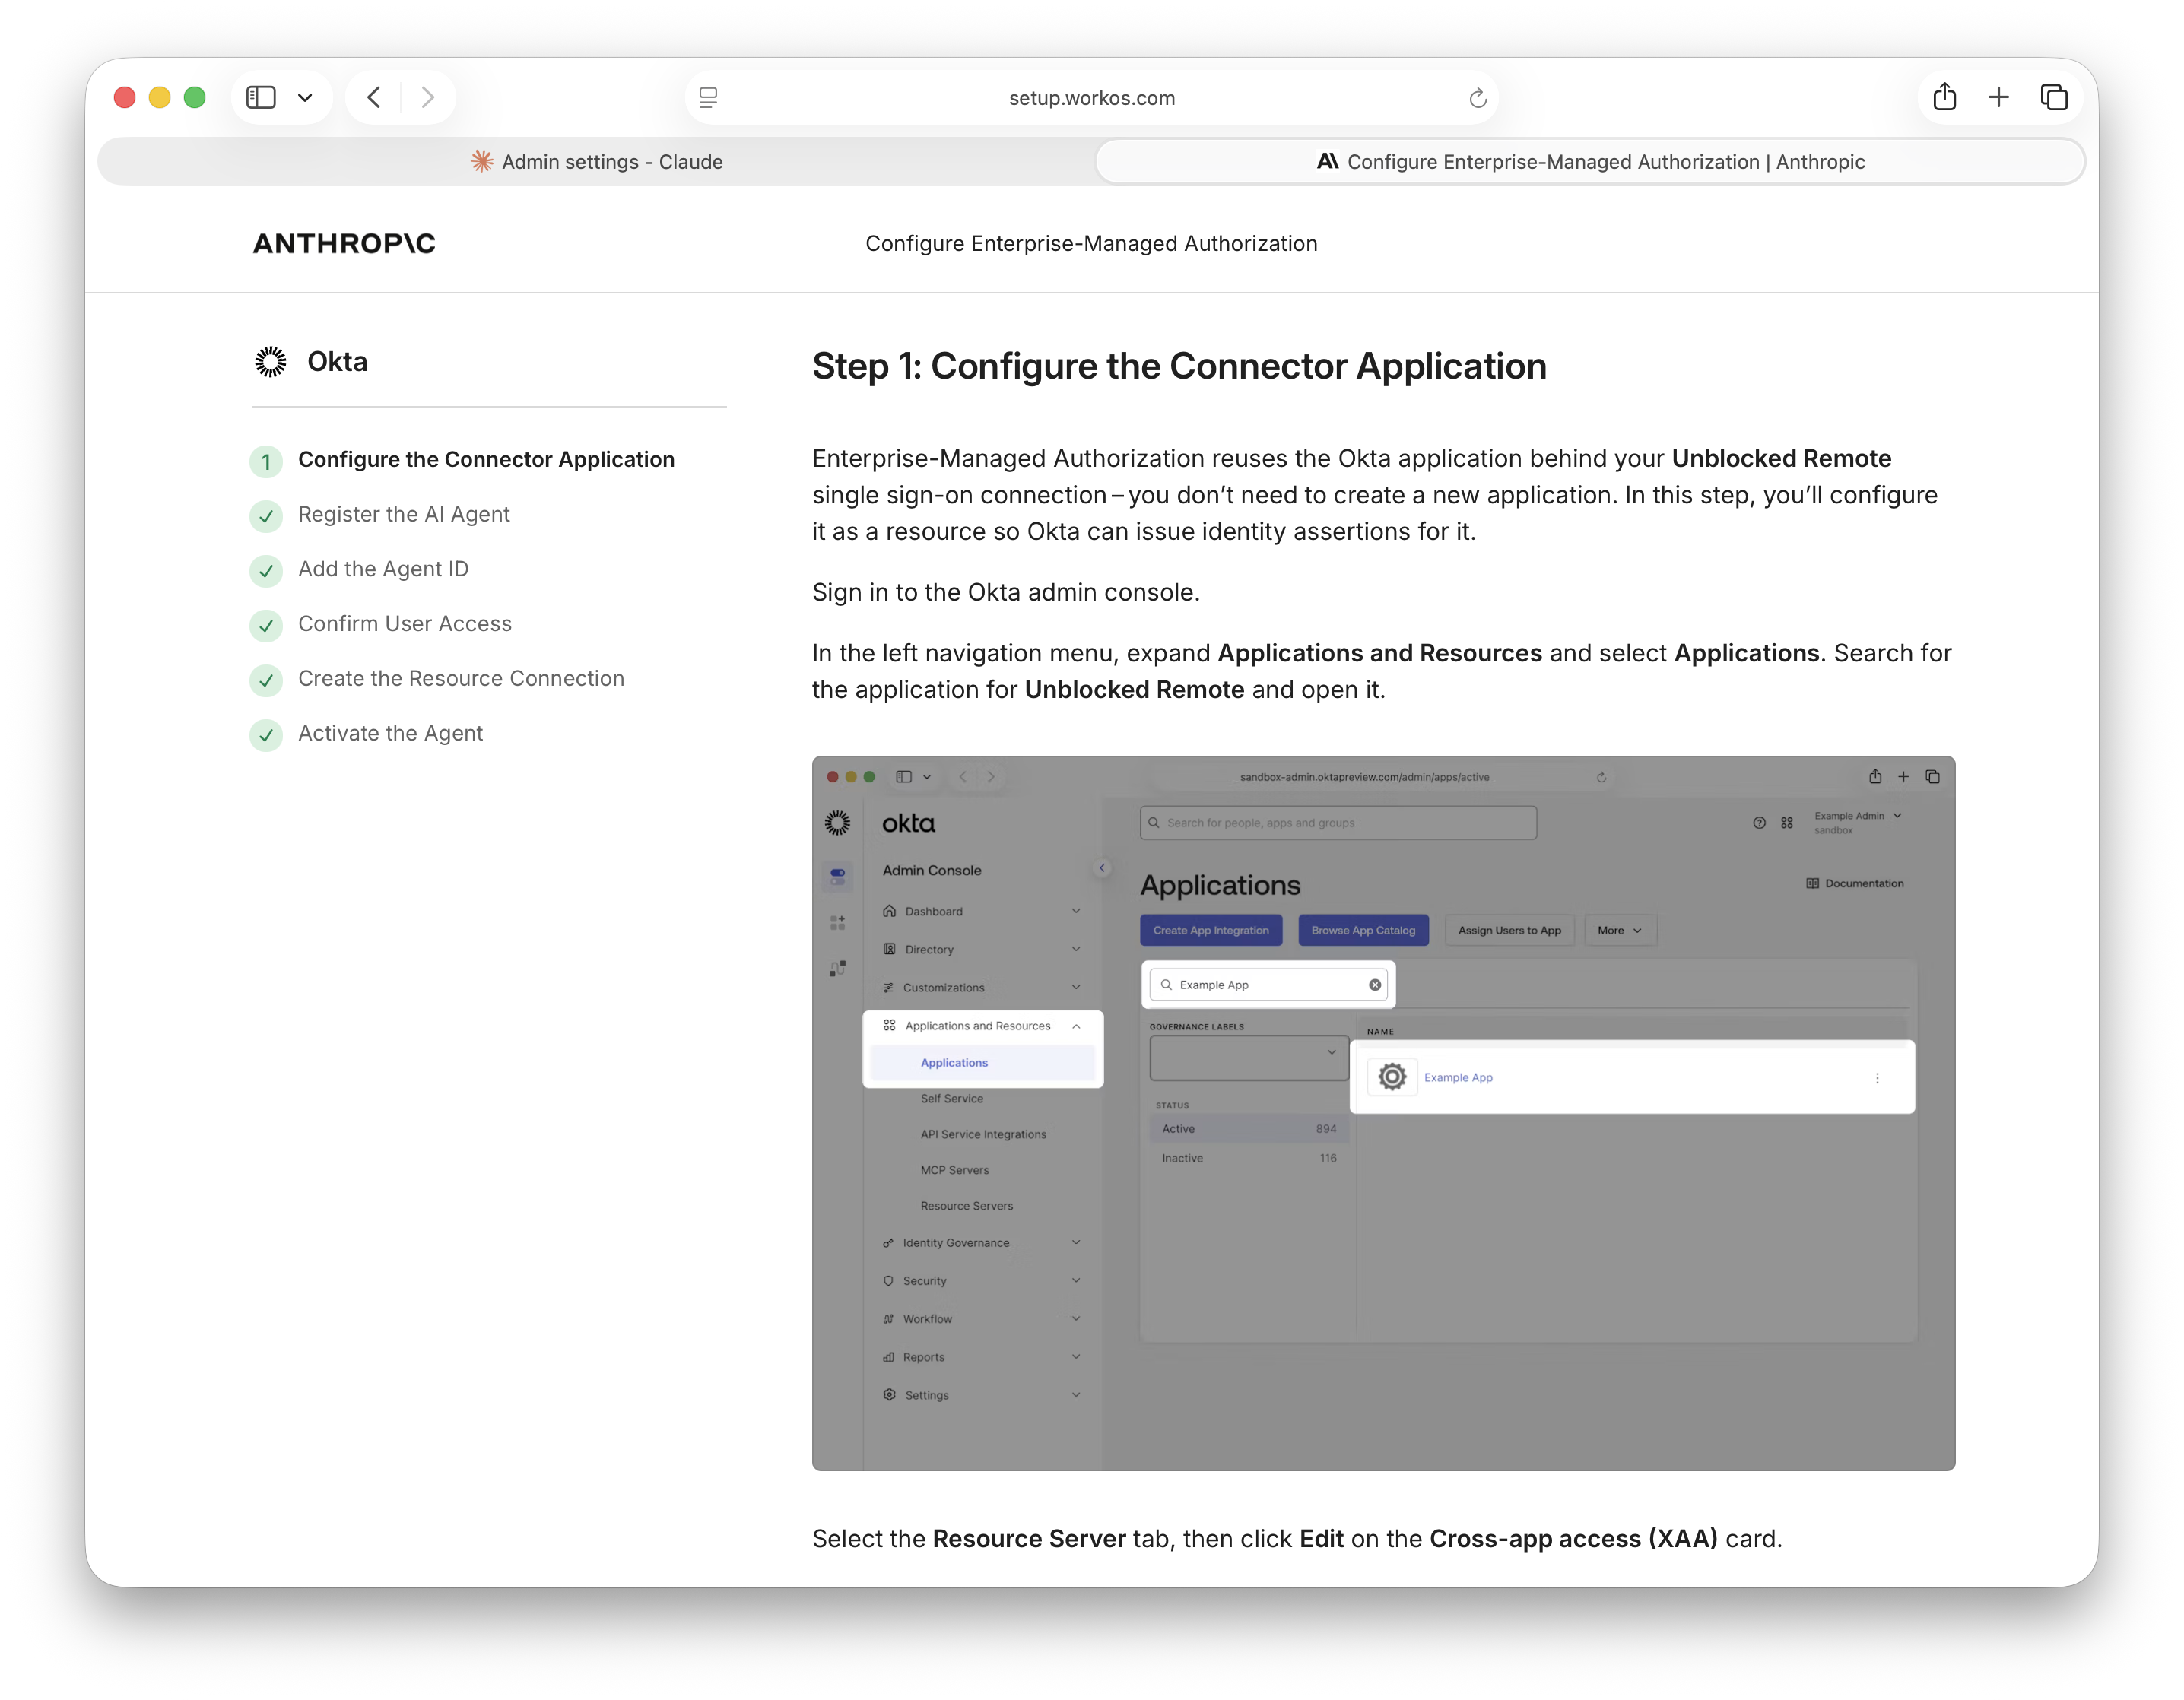This screenshot has height=1700, width=2184.
Task: Open the Okta admin console screenshot
Action: coord(1383,1113)
